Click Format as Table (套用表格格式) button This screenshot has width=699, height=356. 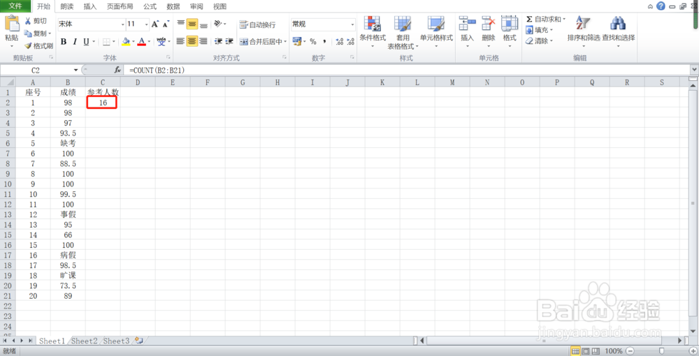403,32
